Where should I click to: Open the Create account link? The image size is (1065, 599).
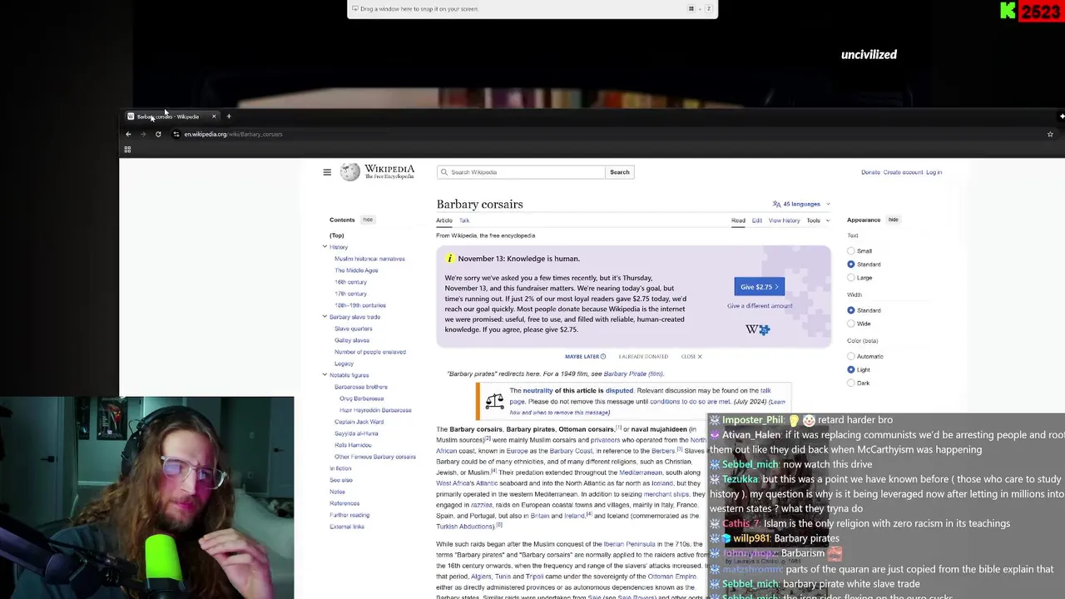click(x=903, y=172)
